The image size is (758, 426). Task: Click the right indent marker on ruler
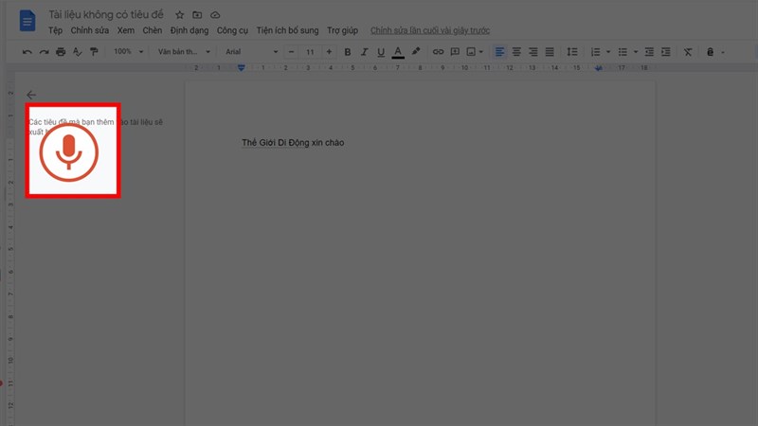[599, 68]
